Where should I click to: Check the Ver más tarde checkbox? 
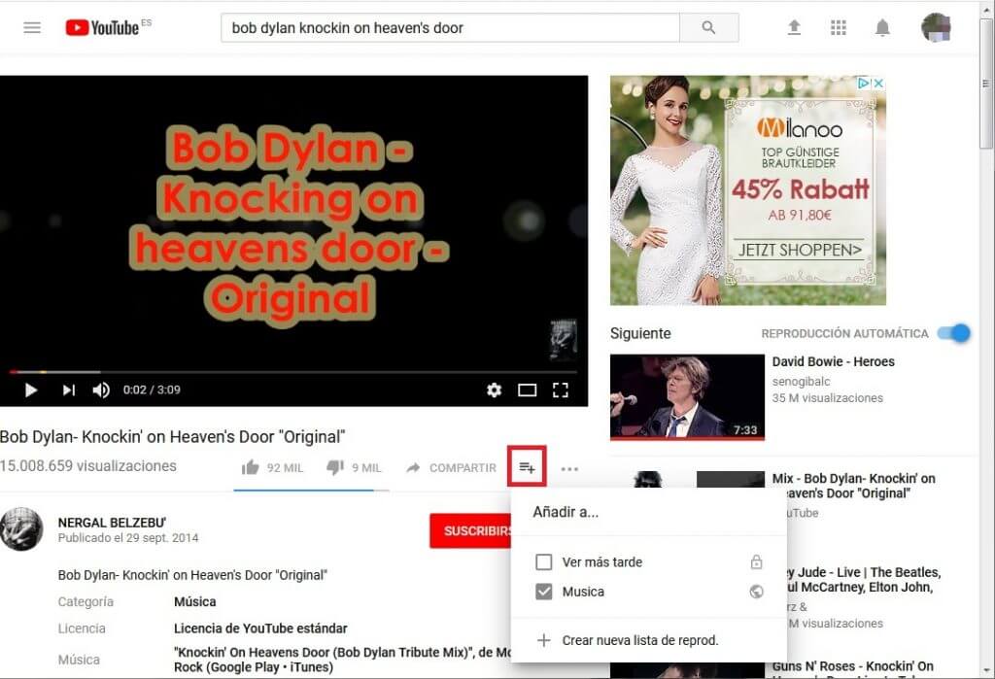click(544, 562)
